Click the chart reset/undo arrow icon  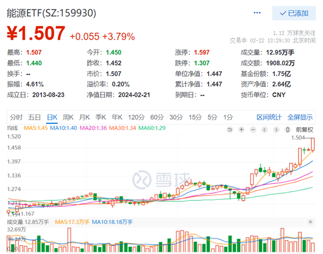(x=230, y=130)
